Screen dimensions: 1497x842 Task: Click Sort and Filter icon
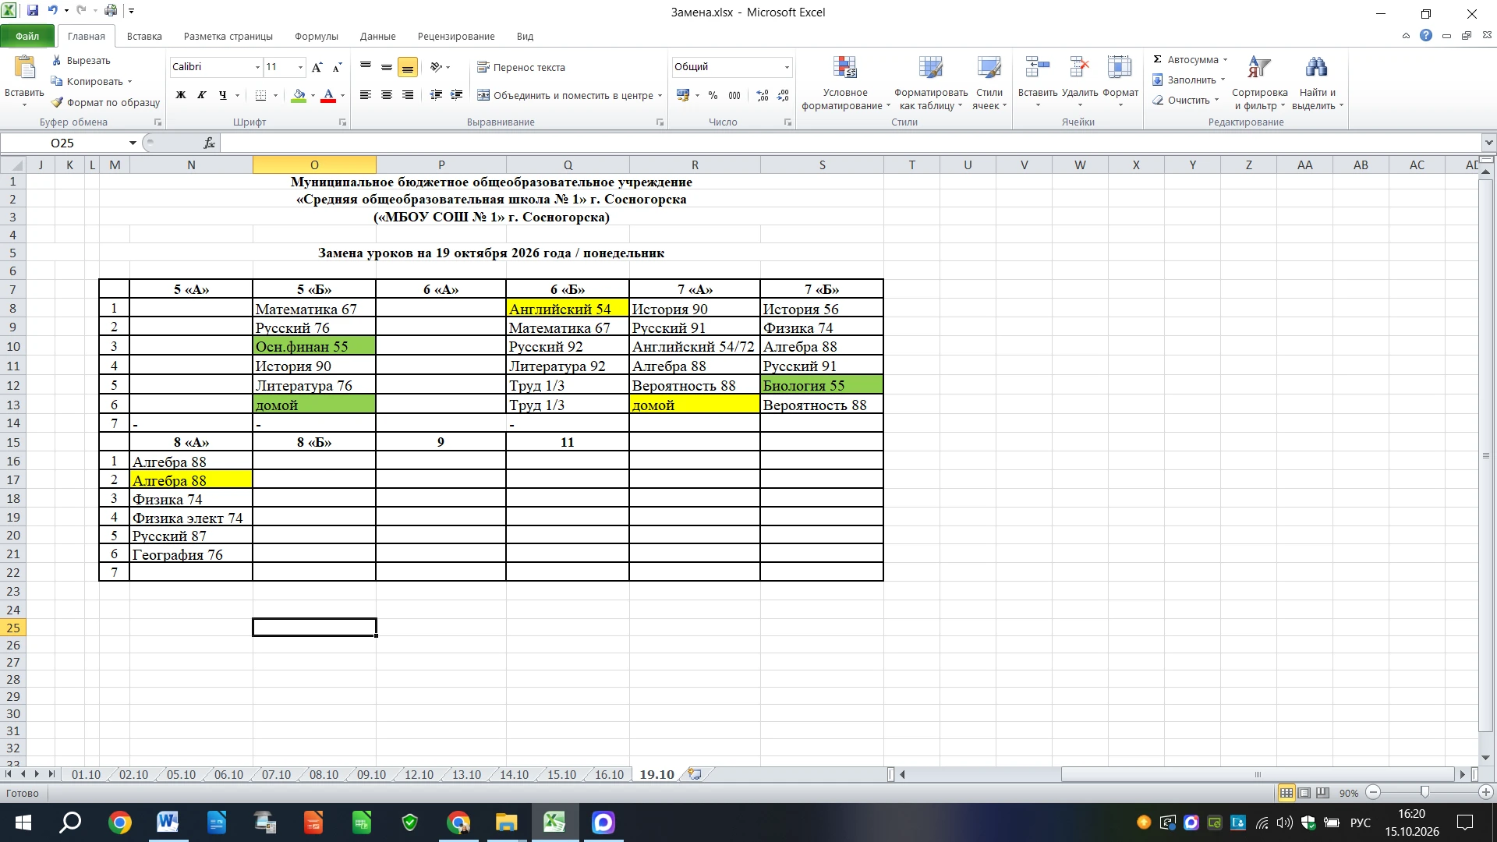[x=1259, y=69]
